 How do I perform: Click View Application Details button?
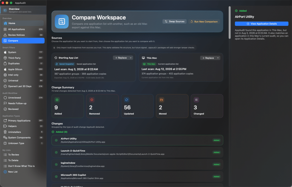(261, 24)
